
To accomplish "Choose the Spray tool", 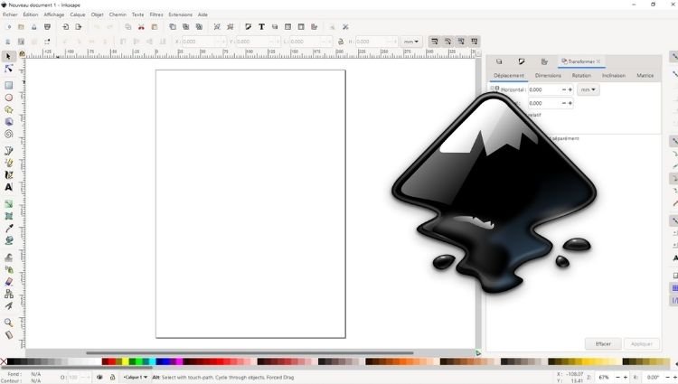I will (9, 269).
